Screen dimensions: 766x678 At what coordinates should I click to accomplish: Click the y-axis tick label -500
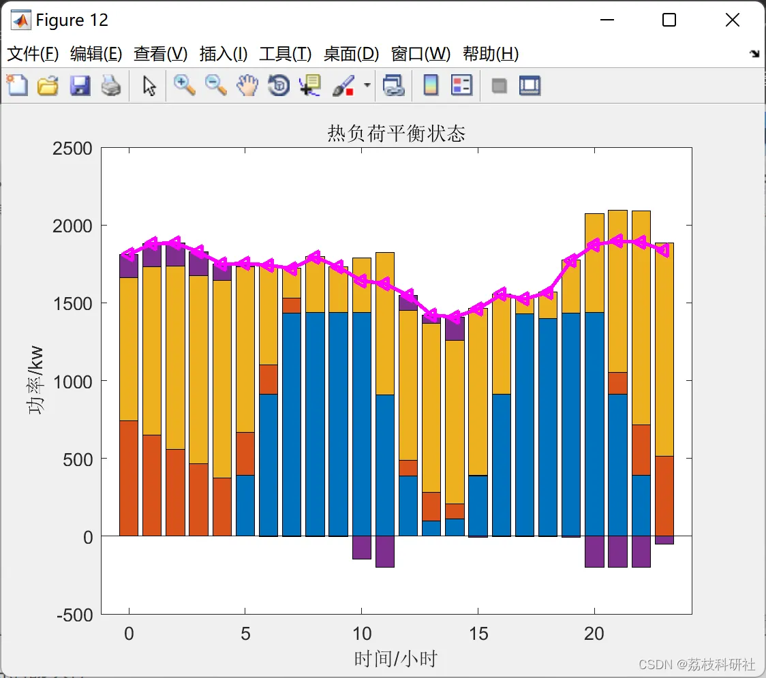75,615
